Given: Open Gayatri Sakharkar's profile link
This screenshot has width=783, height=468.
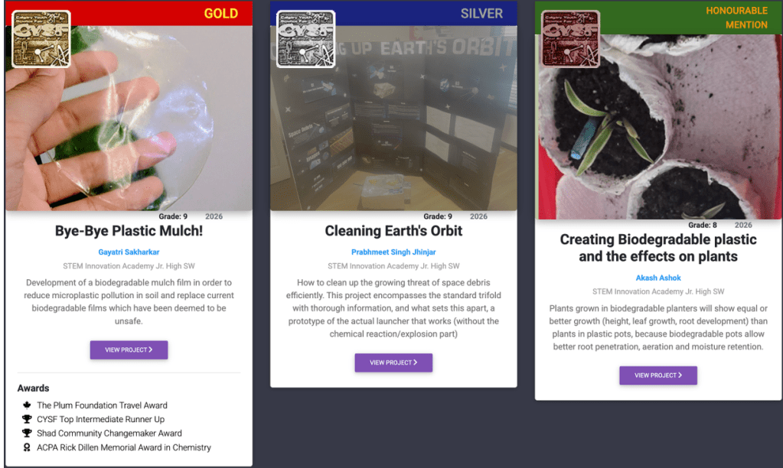Looking at the screenshot, I should click(x=129, y=252).
